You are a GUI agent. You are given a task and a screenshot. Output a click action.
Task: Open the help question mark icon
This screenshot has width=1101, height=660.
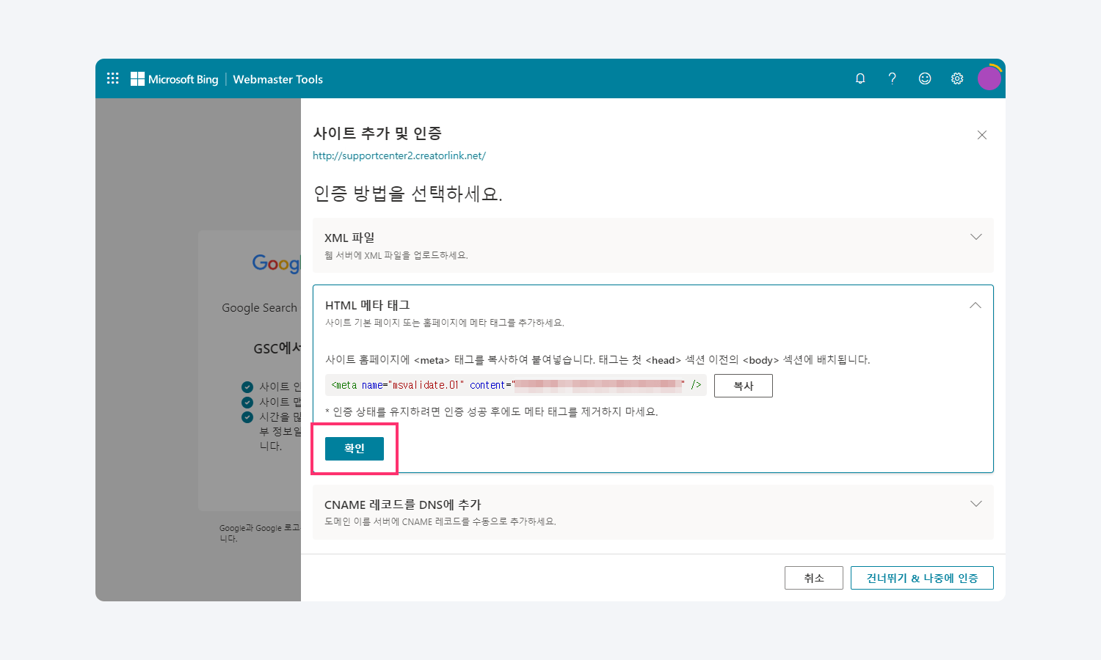tap(892, 78)
